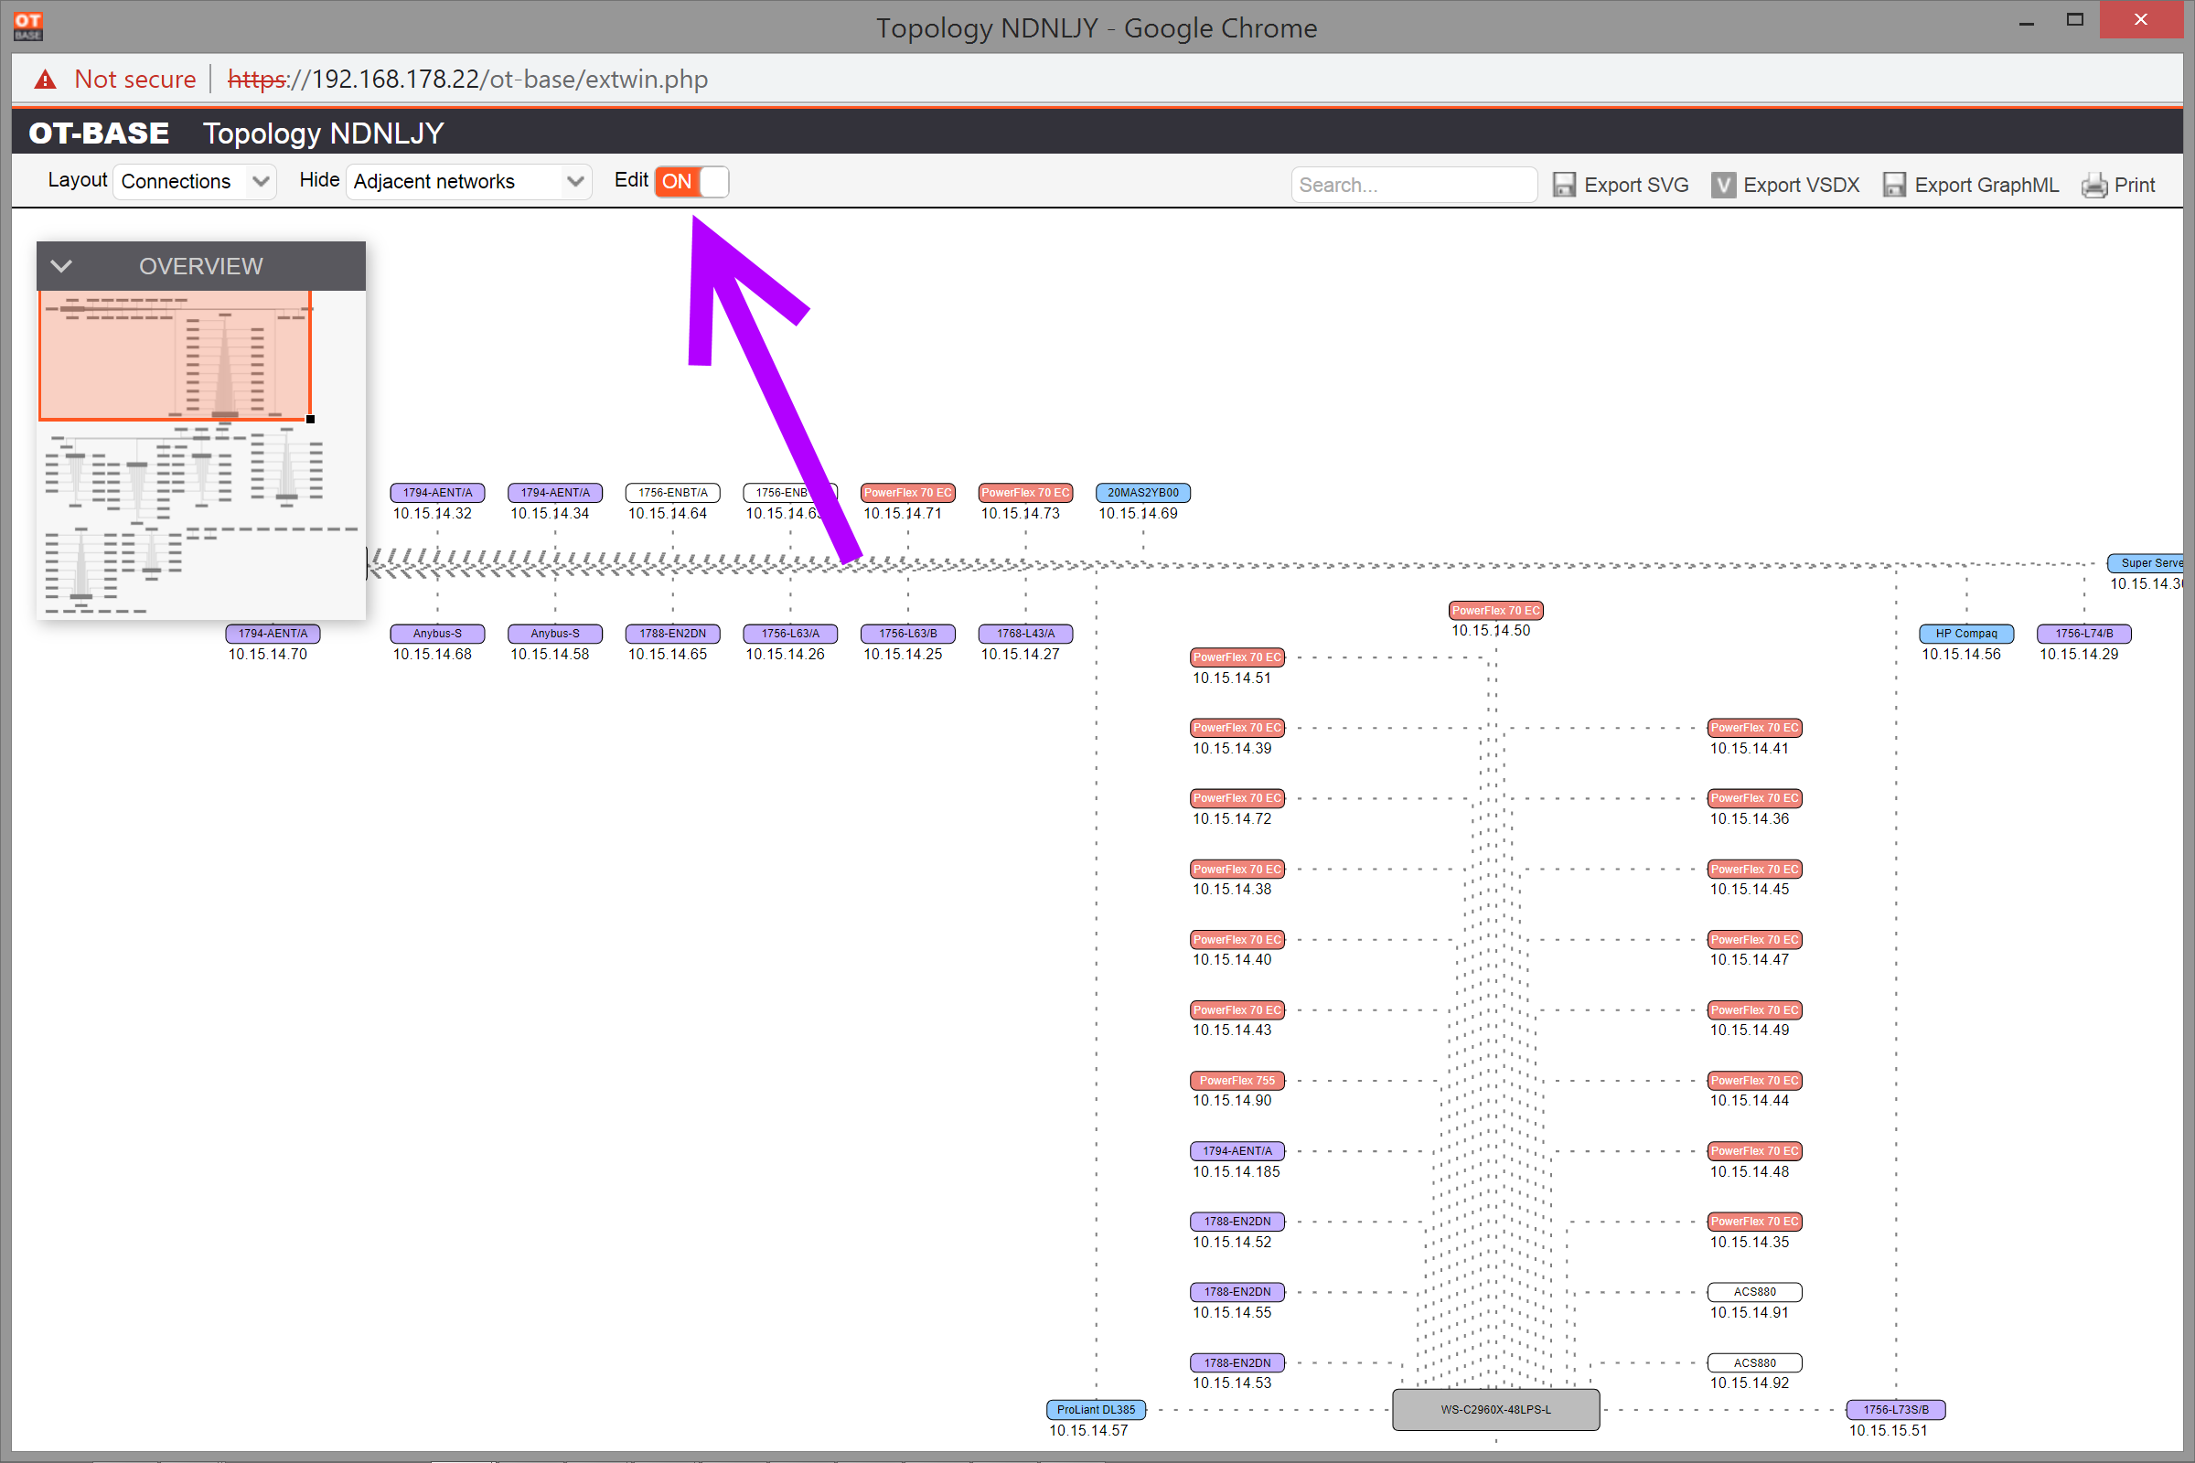Select the PowerFlex 755 node
Screen dimensions: 2195x1463
click(x=1237, y=1081)
